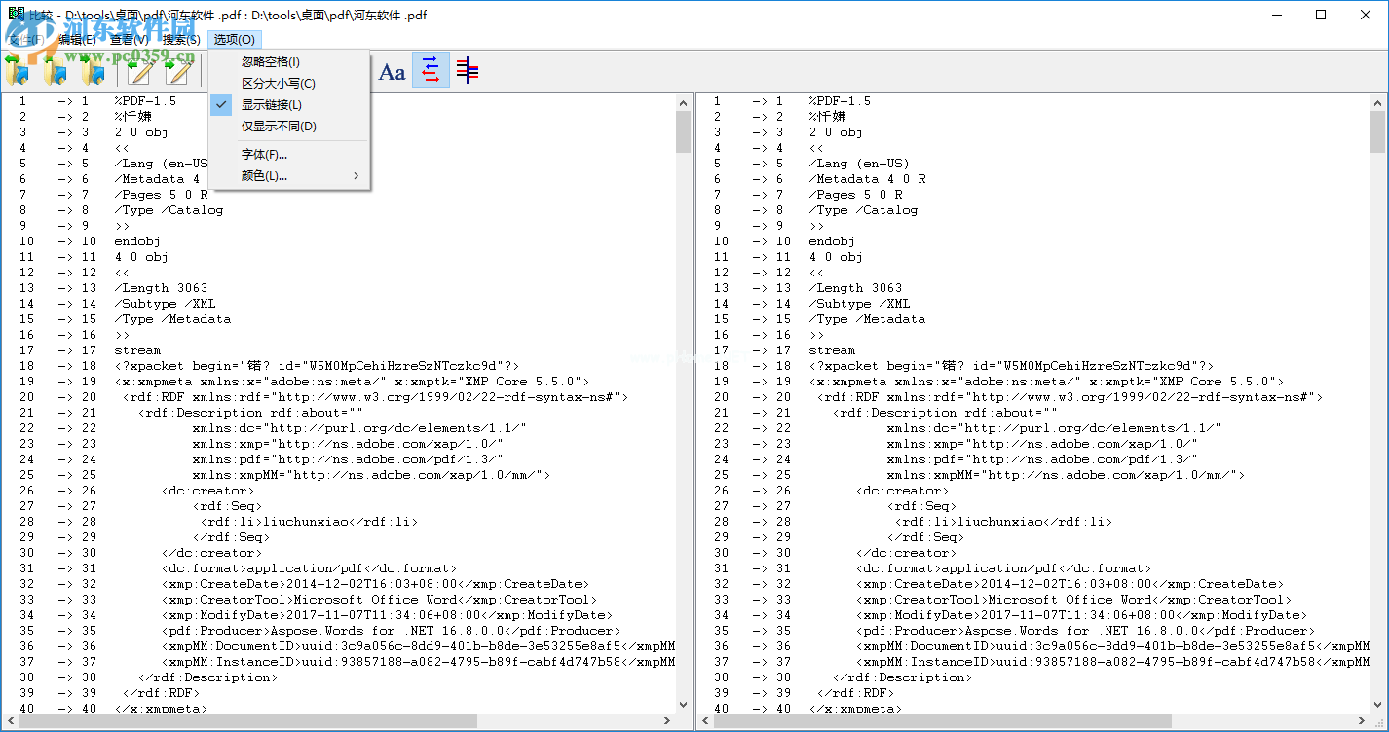Click the show differences only lines icon
Image resolution: width=1389 pixels, height=732 pixels.
pos(469,70)
